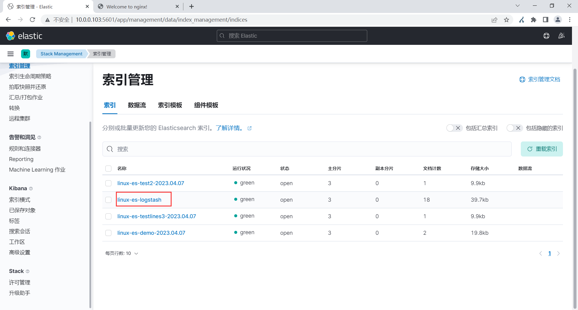The width and height of the screenshot is (578, 310).
Task: Click the not-secure warning icon
Action: [x=47, y=20]
